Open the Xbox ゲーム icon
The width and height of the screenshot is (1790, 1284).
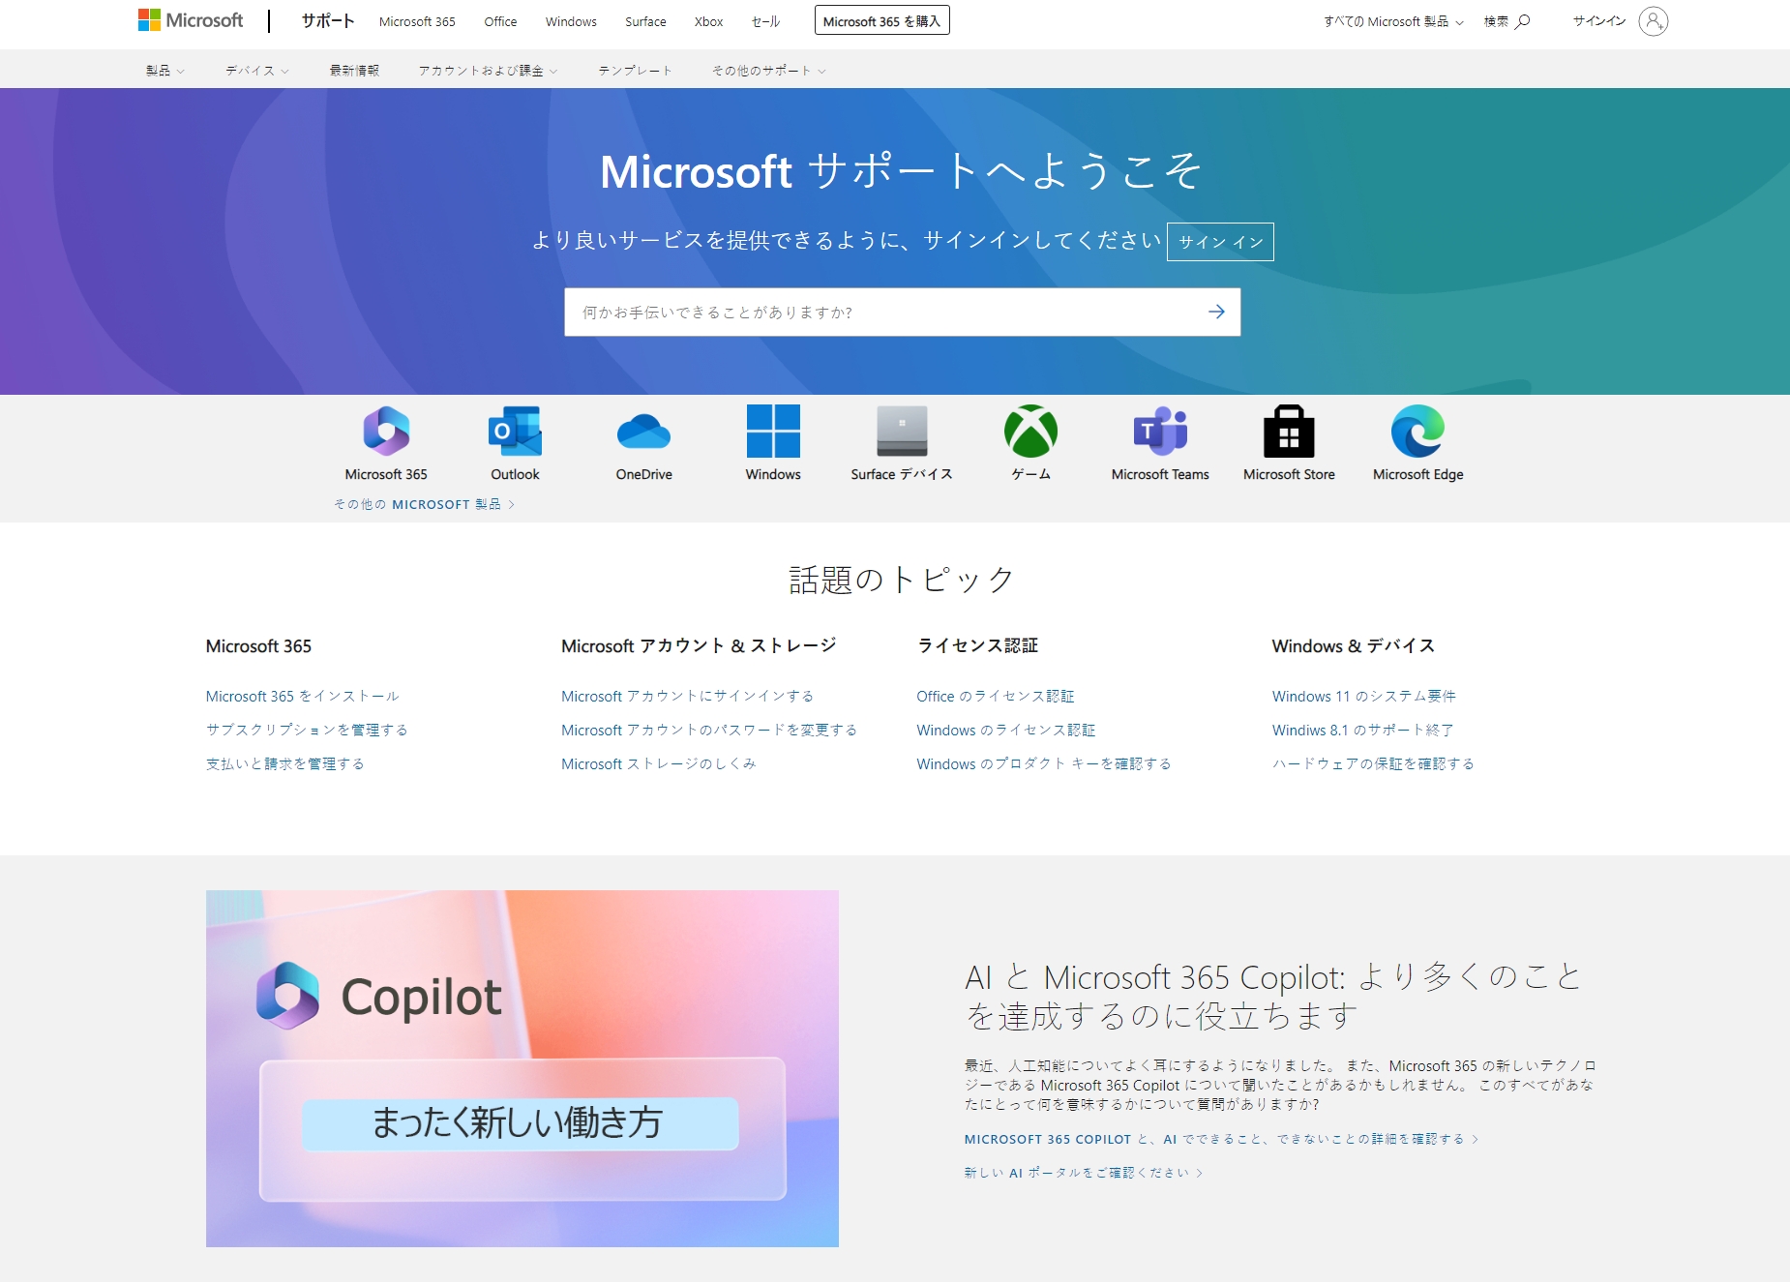1030,432
